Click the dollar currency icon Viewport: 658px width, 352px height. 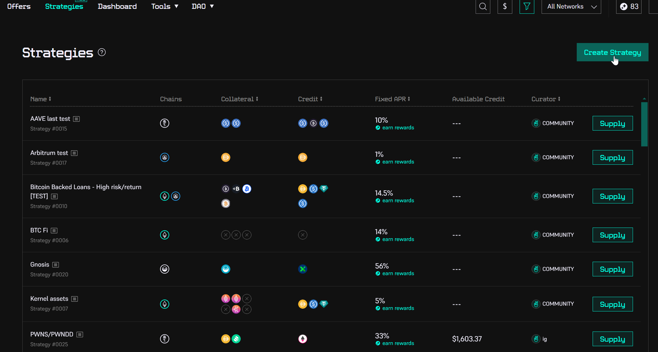tap(505, 6)
